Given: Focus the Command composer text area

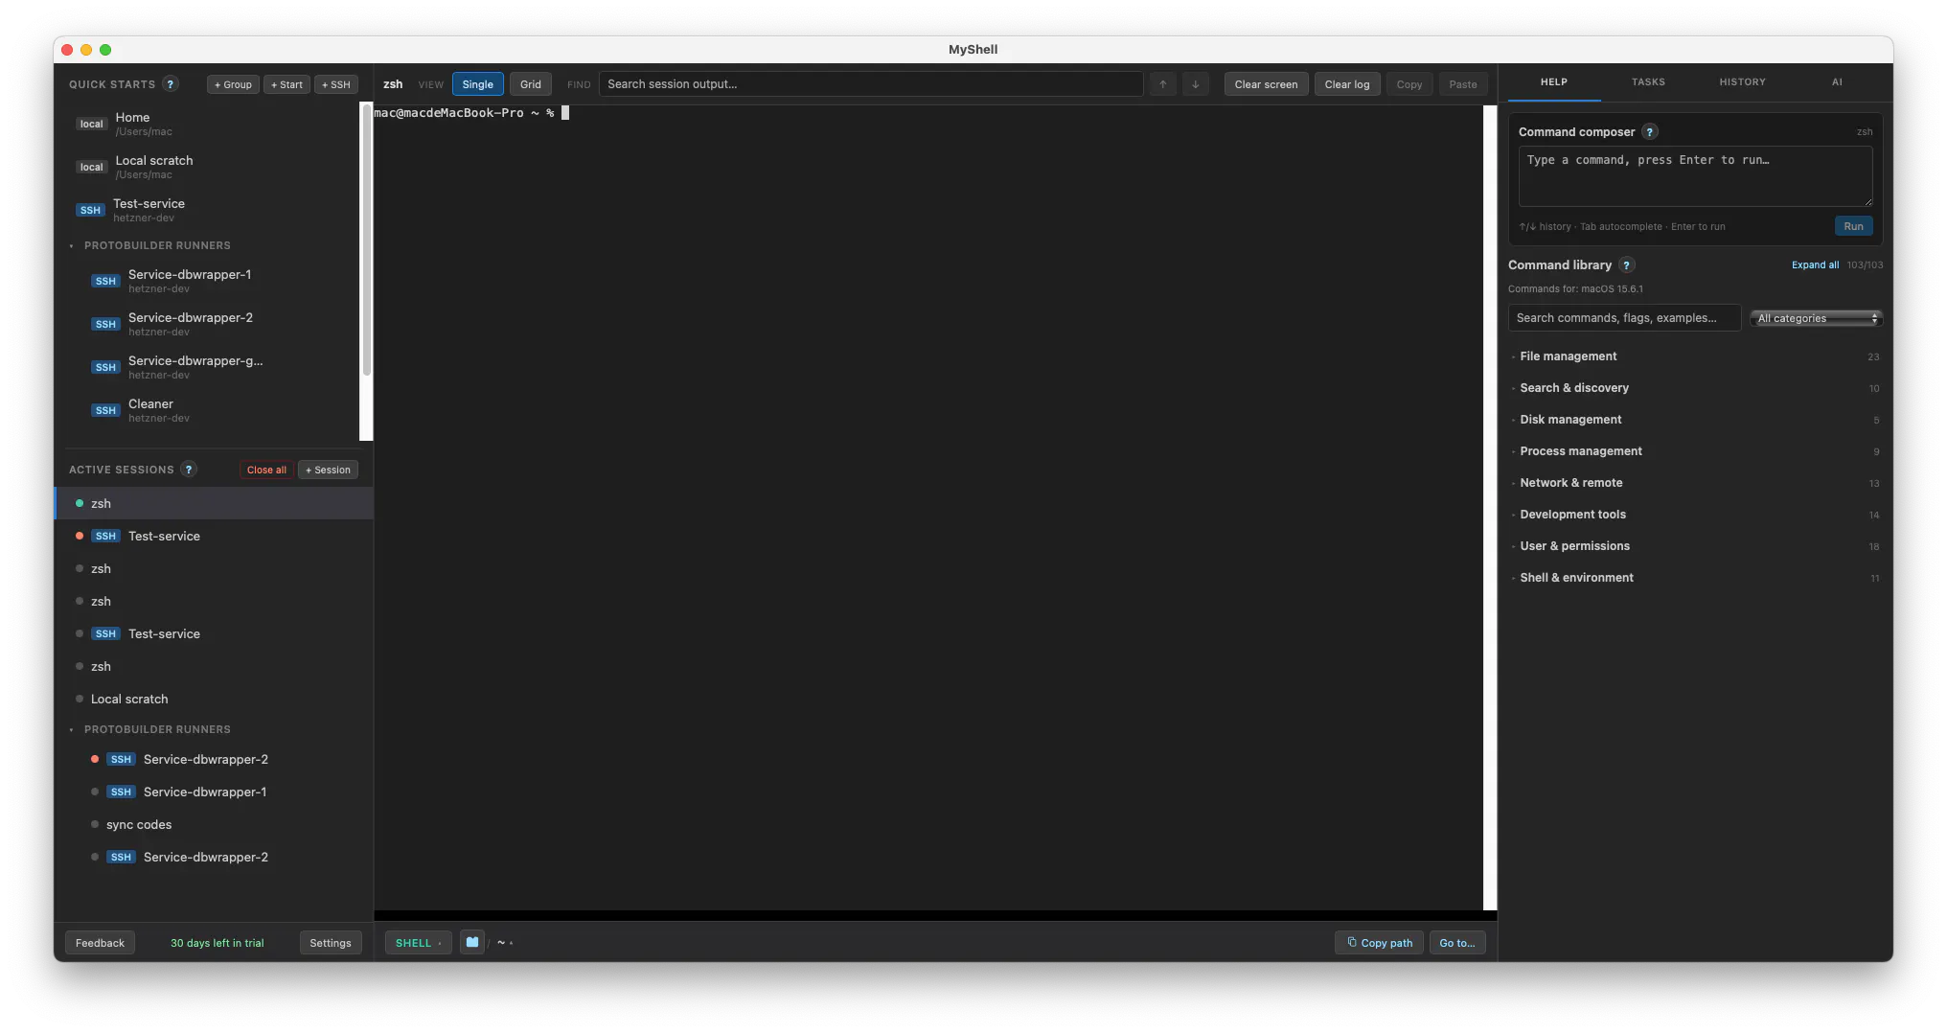Looking at the screenshot, I should pyautogui.click(x=1695, y=176).
